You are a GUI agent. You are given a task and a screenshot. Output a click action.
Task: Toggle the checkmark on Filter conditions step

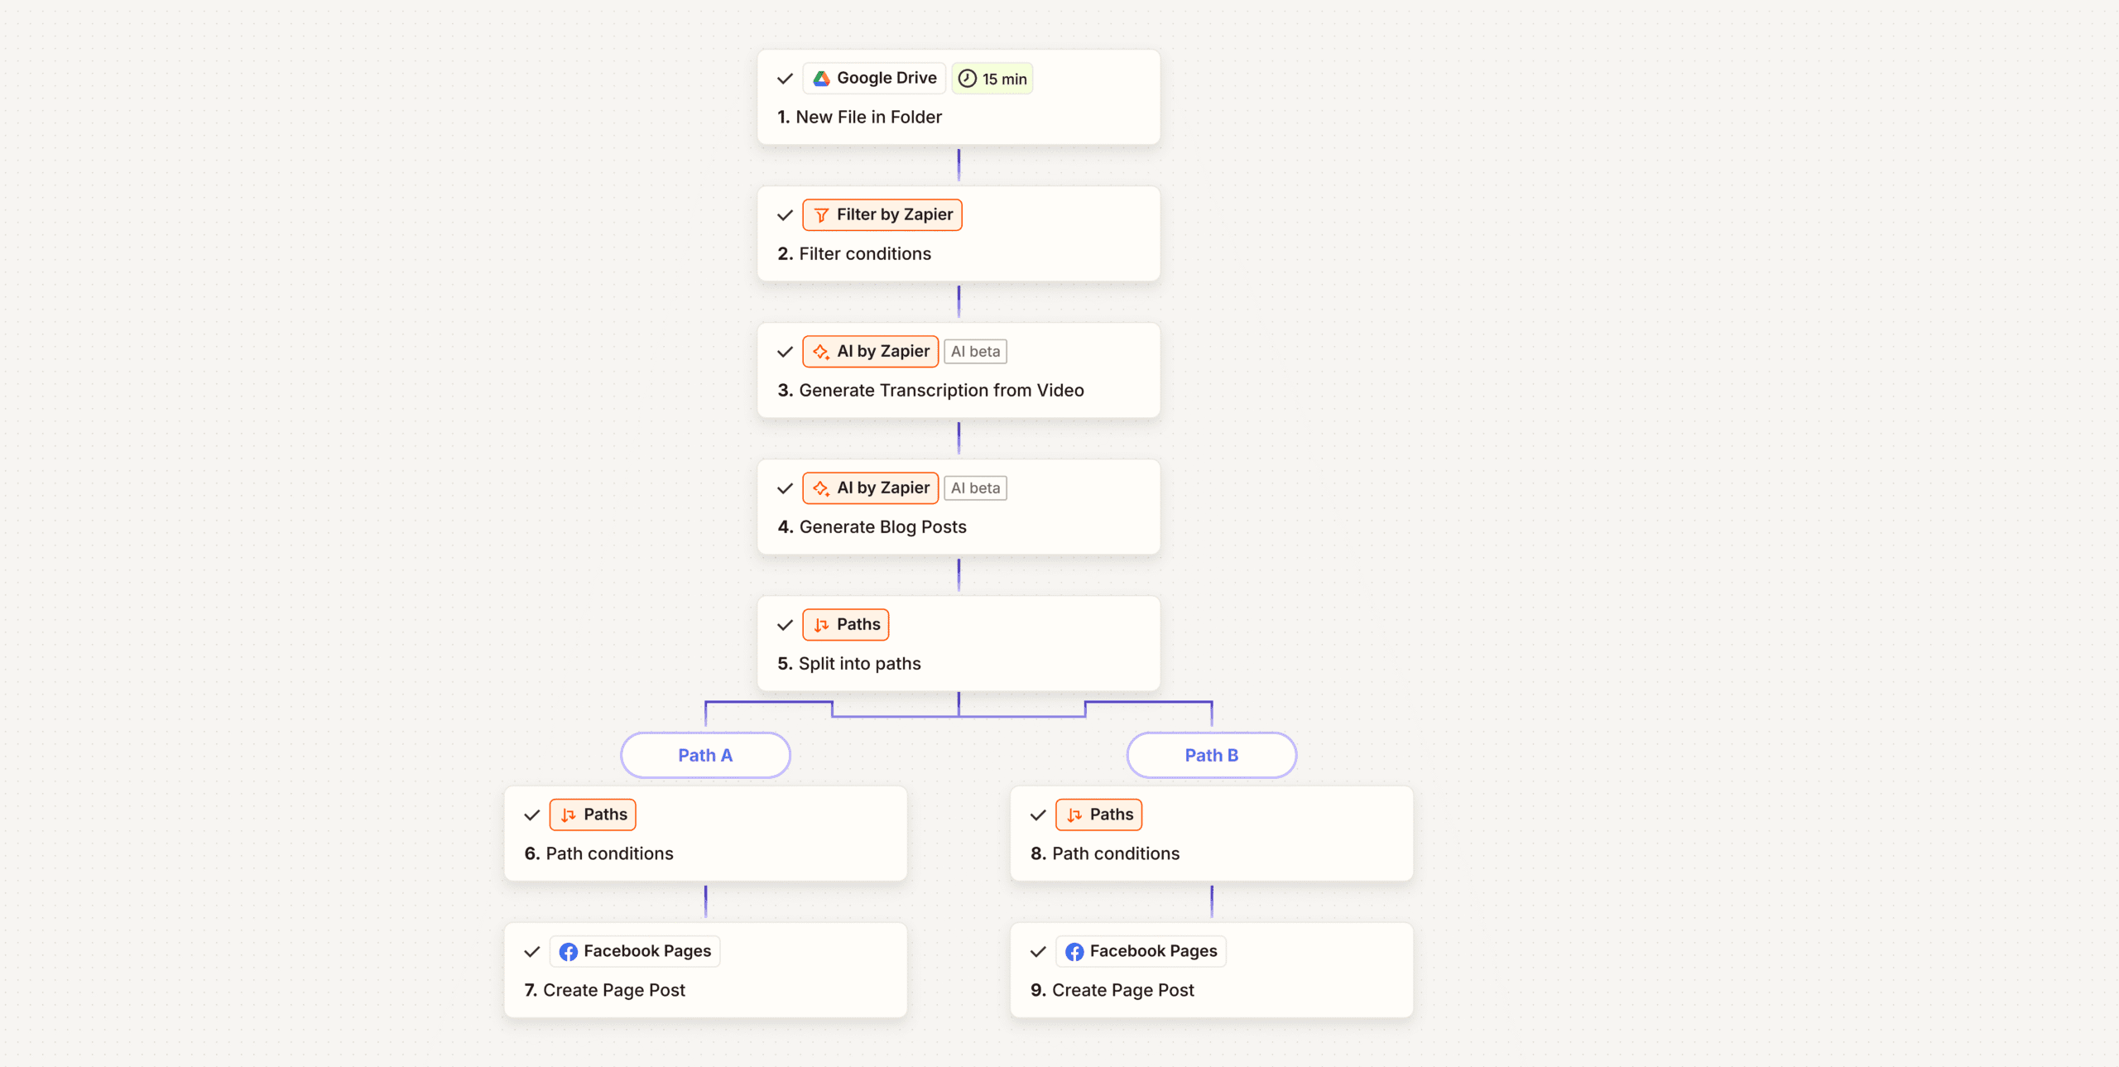[785, 215]
